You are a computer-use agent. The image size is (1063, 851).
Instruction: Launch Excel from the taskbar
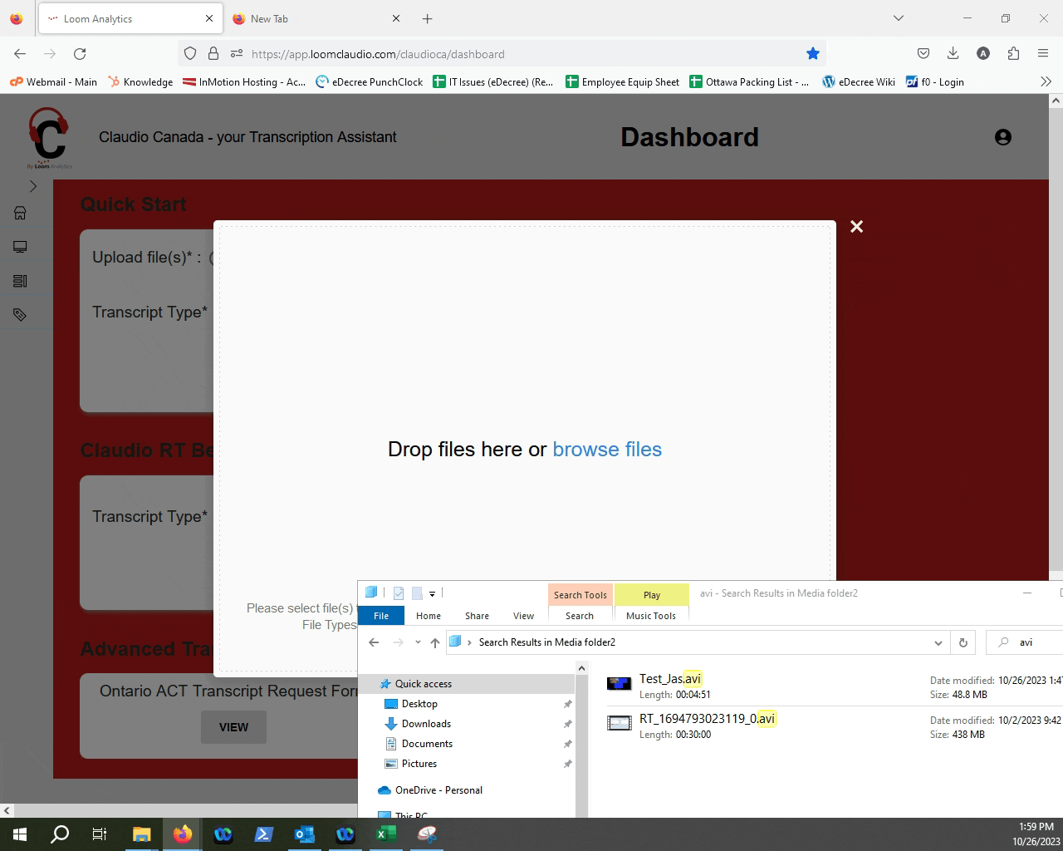[x=385, y=834]
